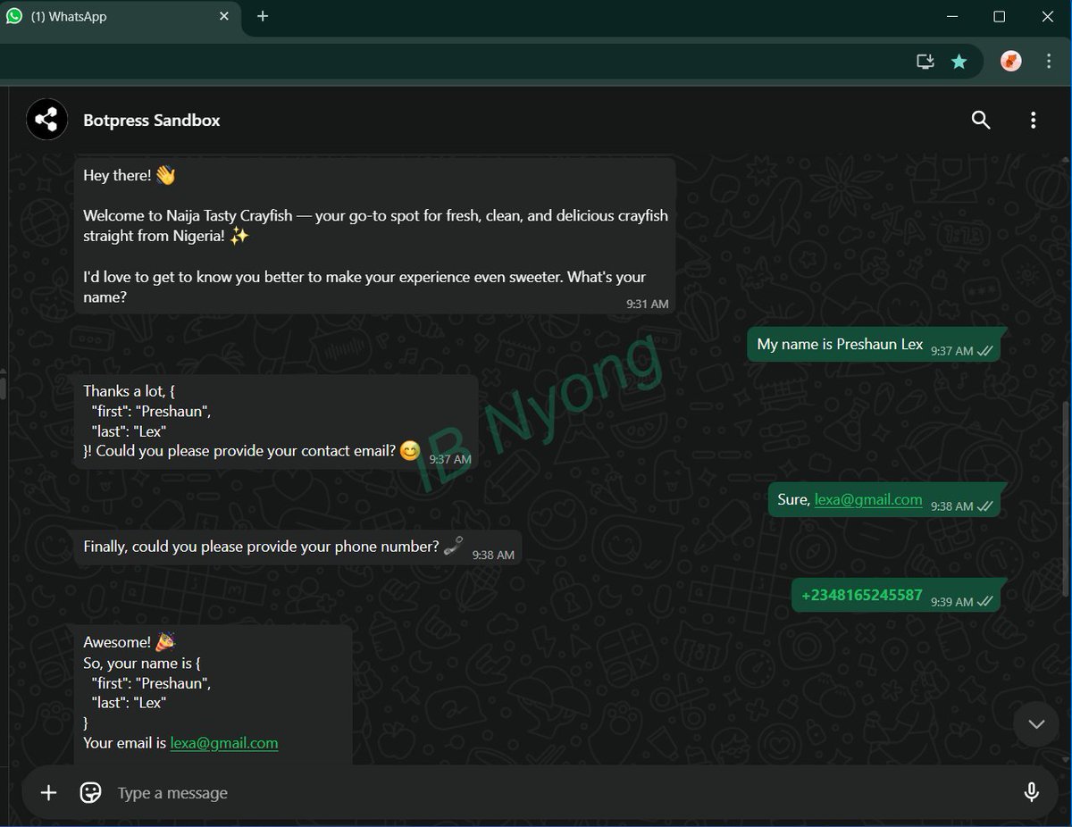Click the WhatsApp favicon on the browser tab
This screenshot has width=1072, height=827.
click(x=13, y=16)
